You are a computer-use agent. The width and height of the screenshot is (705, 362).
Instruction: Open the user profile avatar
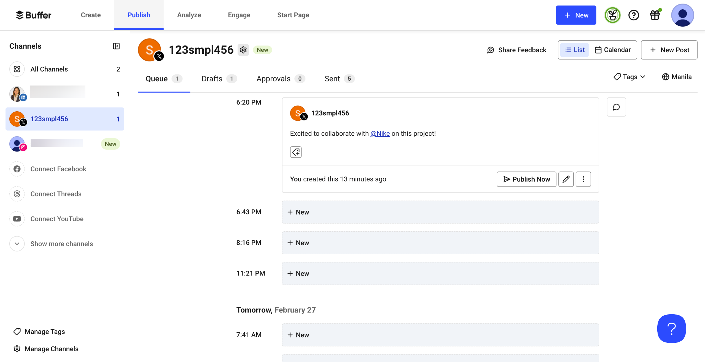pyautogui.click(x=682, y=15)
